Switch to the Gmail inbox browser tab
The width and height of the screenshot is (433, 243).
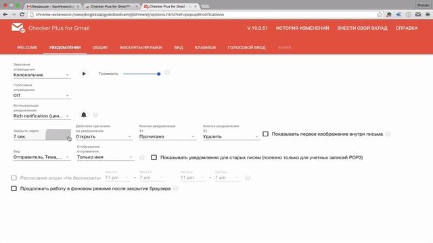pyautogui.click(x=53, y=6)
